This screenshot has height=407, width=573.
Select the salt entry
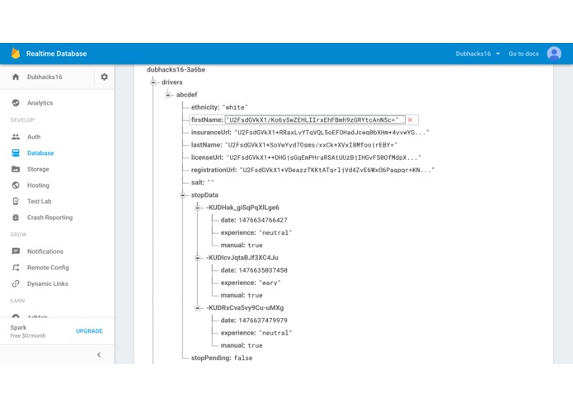[x=203, y=183]
